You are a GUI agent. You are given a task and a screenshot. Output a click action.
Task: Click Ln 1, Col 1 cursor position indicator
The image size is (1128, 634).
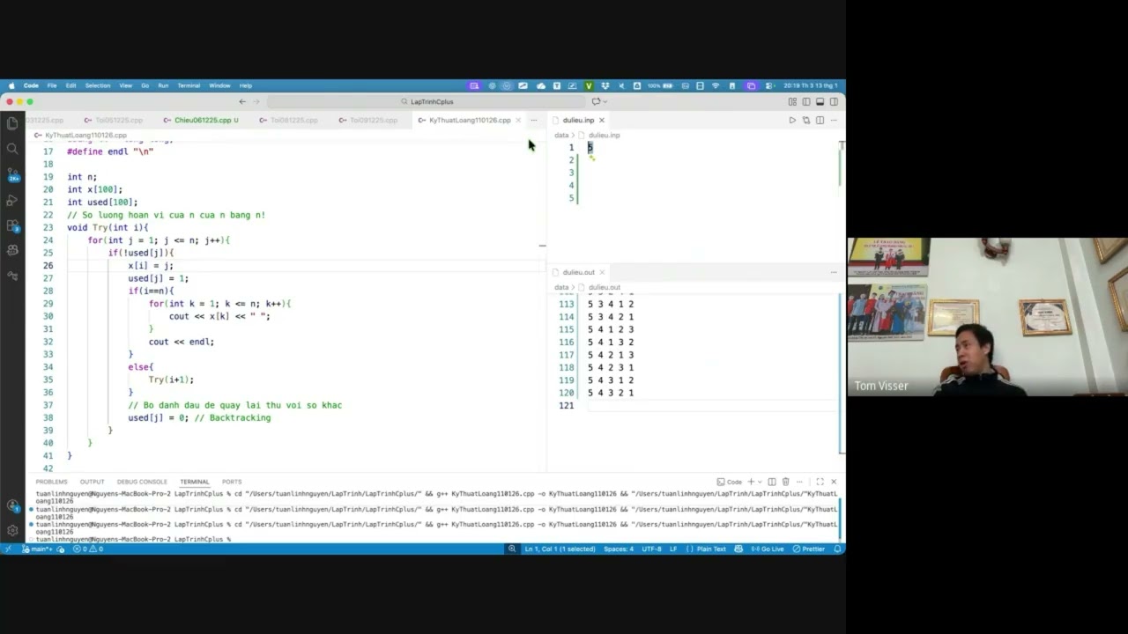(560, 549)
